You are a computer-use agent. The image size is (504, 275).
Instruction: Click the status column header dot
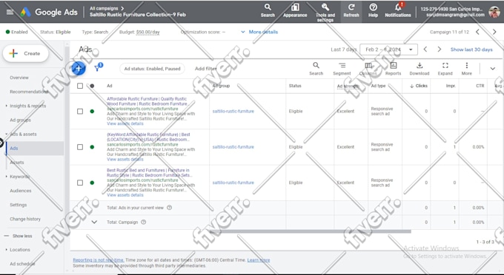[92, 86]
